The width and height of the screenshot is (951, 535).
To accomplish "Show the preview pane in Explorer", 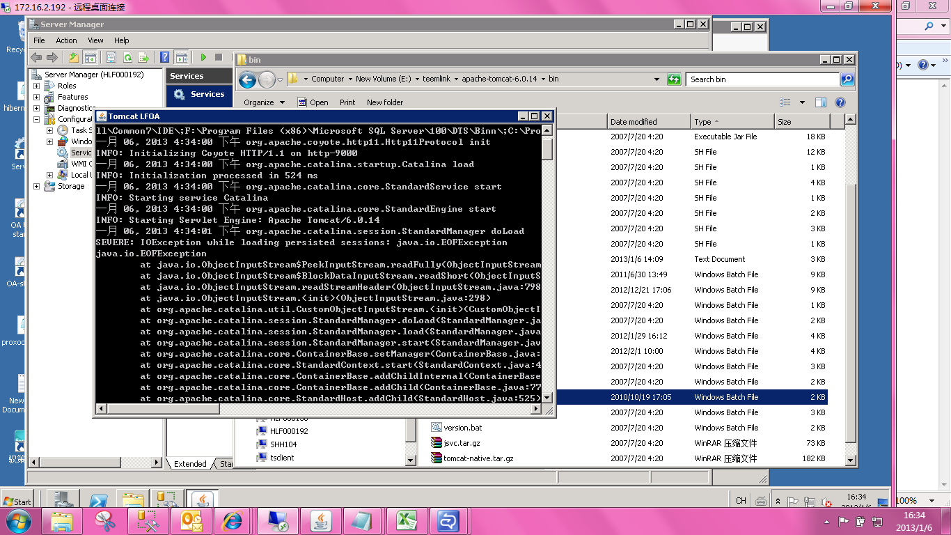I will pyautogui.click(x=821, y=102).
